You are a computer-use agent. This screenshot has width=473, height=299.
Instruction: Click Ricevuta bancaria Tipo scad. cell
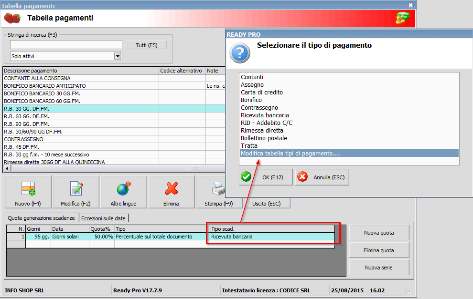[272, 237]
